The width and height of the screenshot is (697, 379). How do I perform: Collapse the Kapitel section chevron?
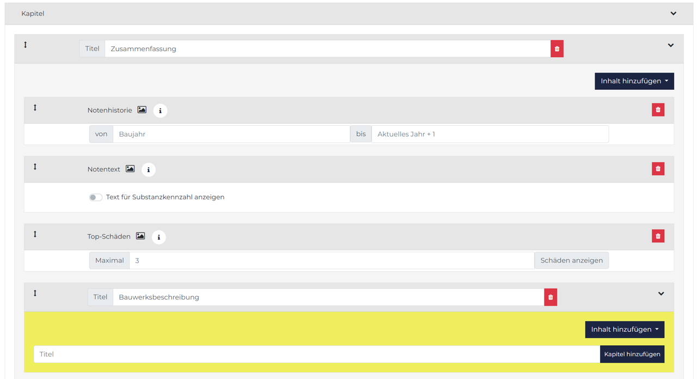tap(673, 14)
